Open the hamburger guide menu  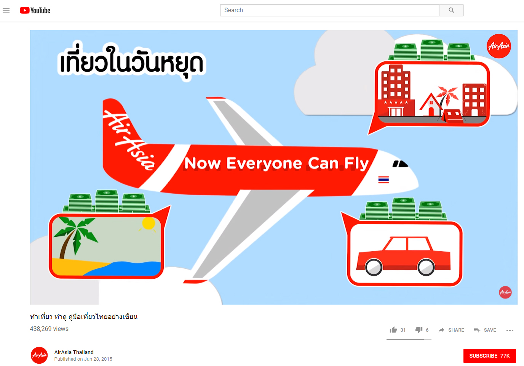coord(6,10)
